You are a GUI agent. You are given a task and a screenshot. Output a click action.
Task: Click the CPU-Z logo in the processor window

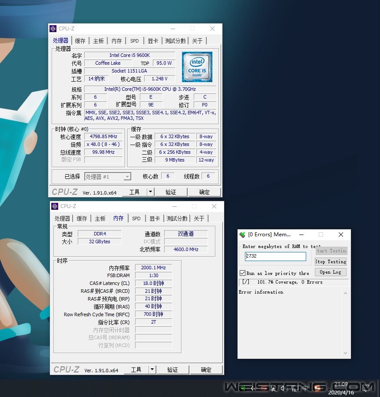pos(64,192)
